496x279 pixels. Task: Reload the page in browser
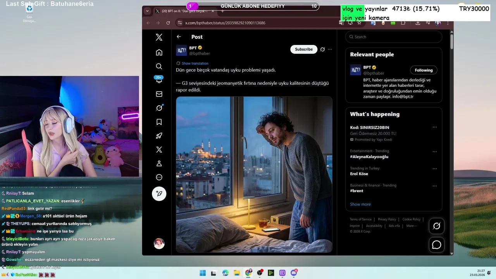tap(168, 23)
